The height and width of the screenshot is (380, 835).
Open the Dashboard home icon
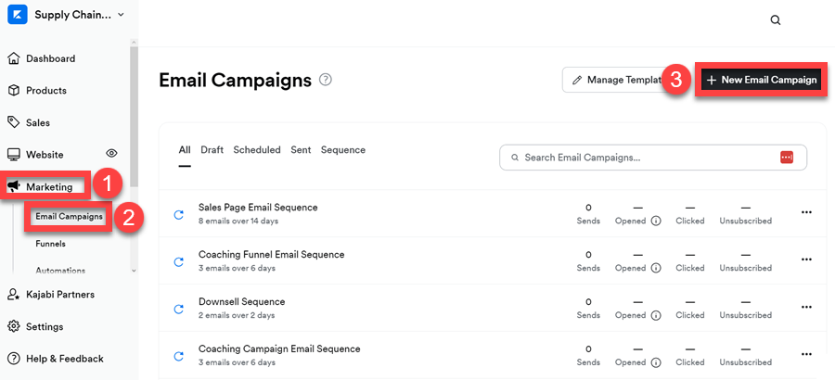14,58
